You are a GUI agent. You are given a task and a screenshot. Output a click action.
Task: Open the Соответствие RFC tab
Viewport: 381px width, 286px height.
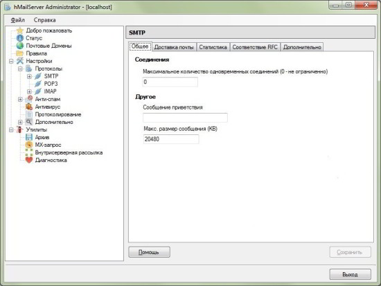click(255, 47)
